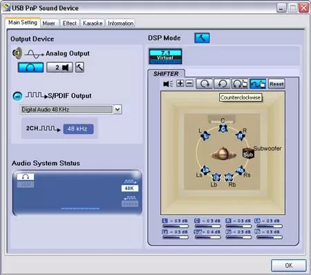Open analog output hammer settings icon
The width and height of the screenshot is (311, 275).
coord(79,67)
